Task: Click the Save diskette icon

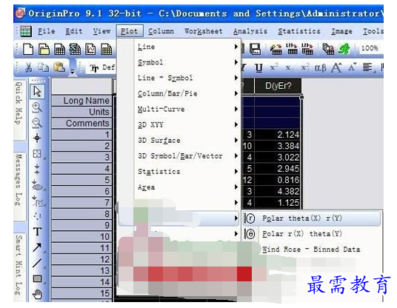Action: tap(256, 49)
